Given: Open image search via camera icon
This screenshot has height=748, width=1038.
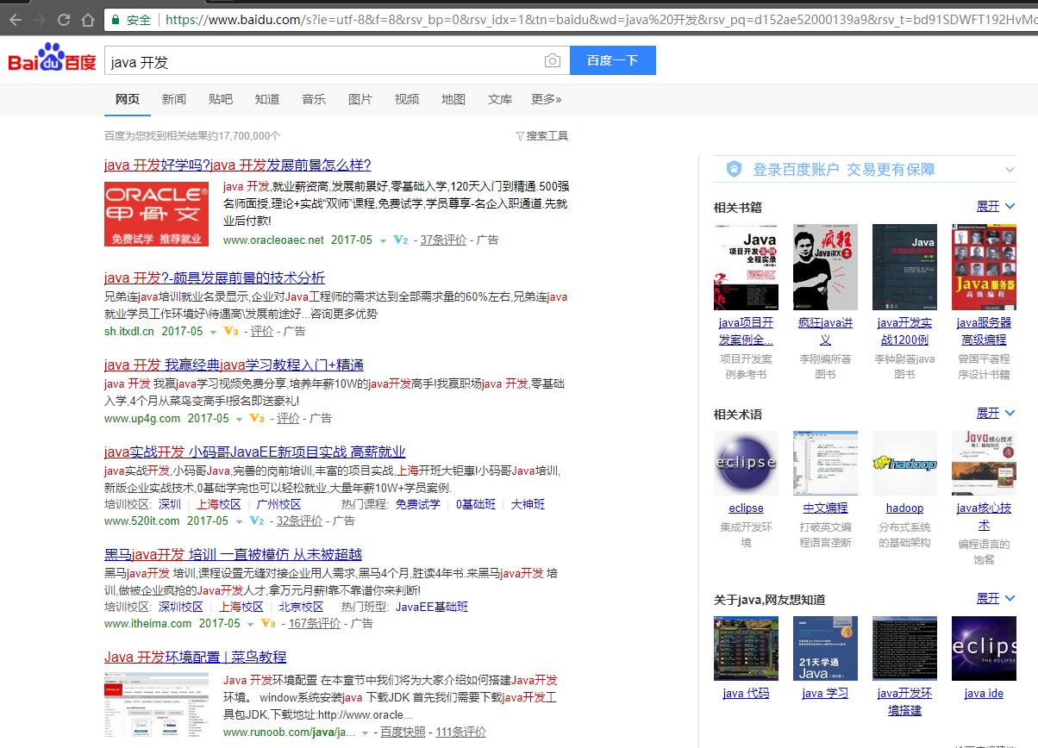Looking at the screenshot, I should click(552, 60).
